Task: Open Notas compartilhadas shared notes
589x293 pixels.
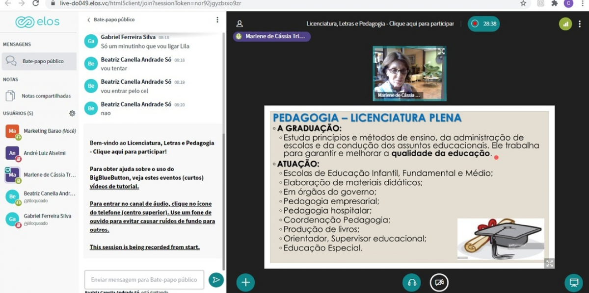Action: pyautogui.click(x=39, y=96)
